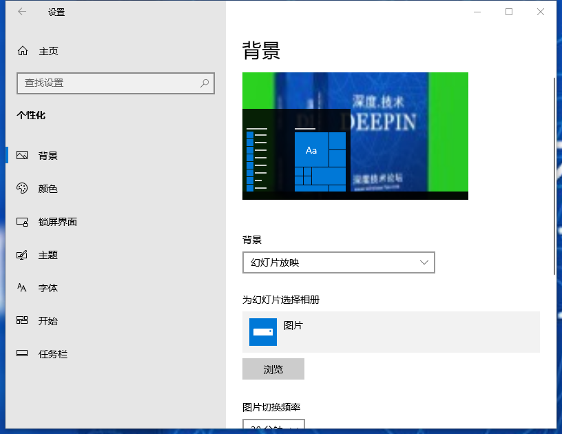Go back using the back arrow
The width and height of the screenshot is (562, 434).
[x=22, y=12]
